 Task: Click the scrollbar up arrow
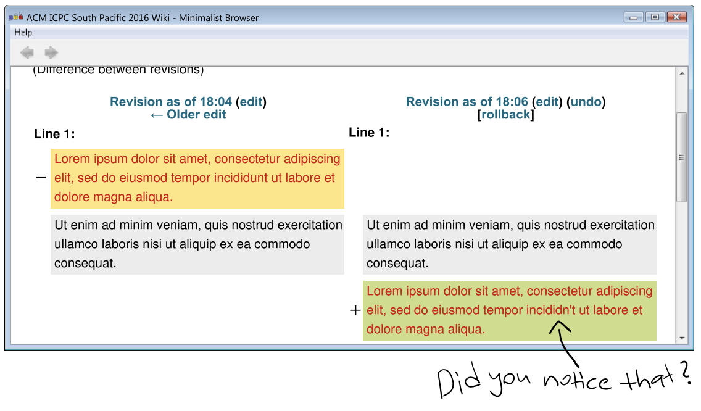coord(682,74)
